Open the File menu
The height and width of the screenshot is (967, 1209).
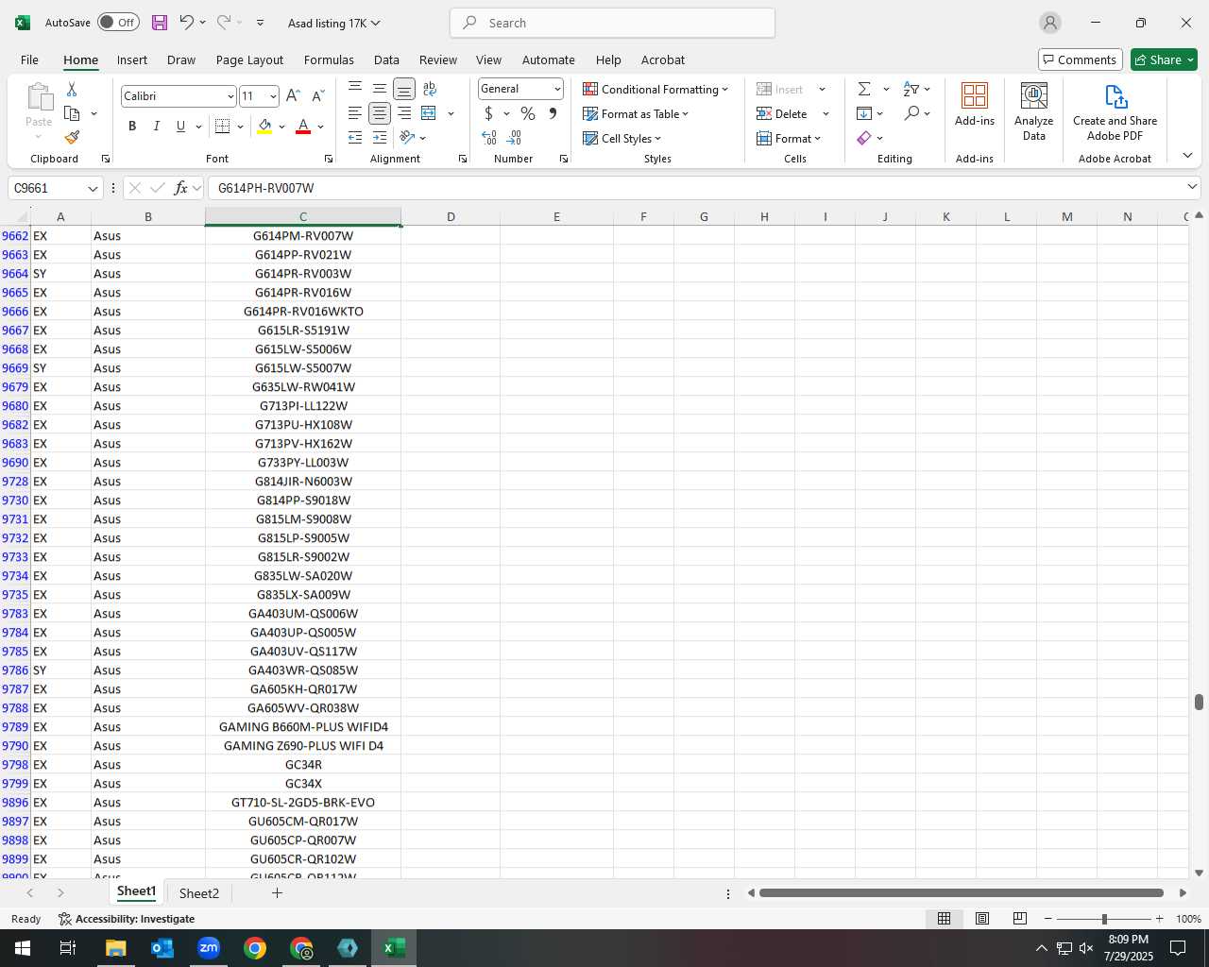pos(29,59)
